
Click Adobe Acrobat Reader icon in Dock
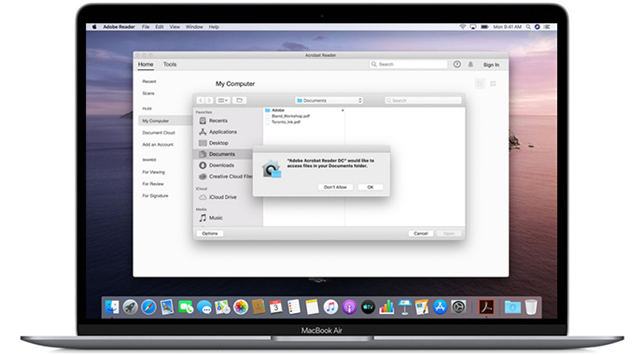pyautogui.click(x=486, y=307)
